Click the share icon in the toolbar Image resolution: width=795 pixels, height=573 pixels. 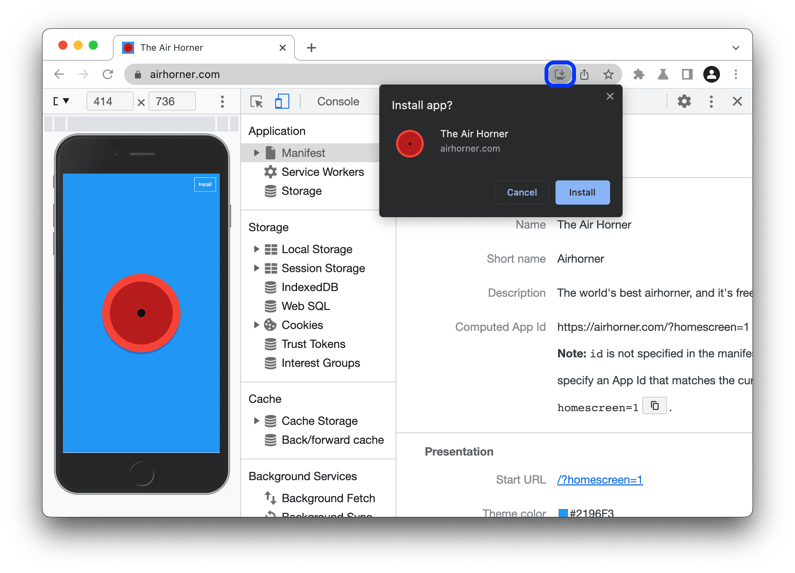pyautogui.click(x=584, y=75)
